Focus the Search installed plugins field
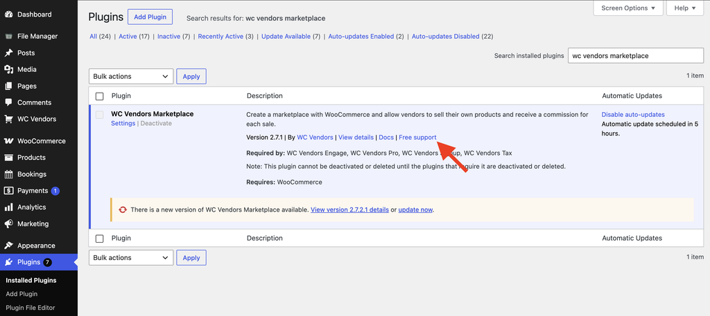 [636, 56]
